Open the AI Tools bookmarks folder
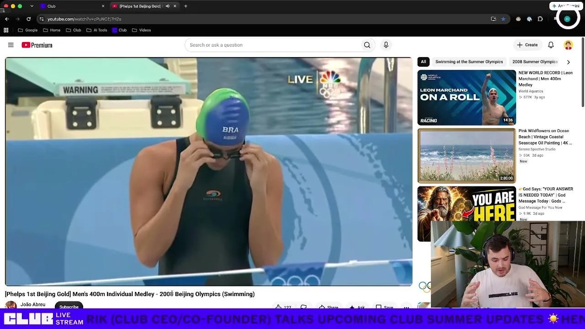585x329 pixels. click(96, 30)
